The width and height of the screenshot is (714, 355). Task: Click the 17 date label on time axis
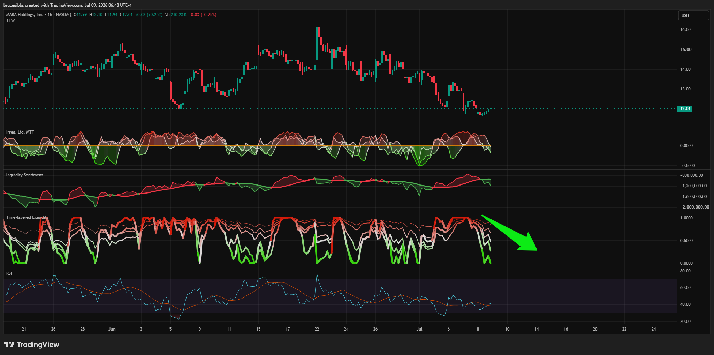pyautogui.click(x=288, y=329)
